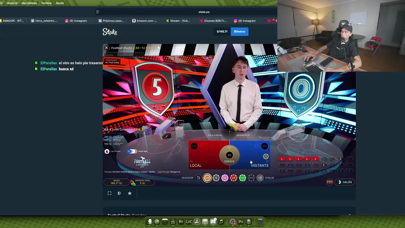Close the Football Studio game overlay
The image size is (405, 228).
107,48
